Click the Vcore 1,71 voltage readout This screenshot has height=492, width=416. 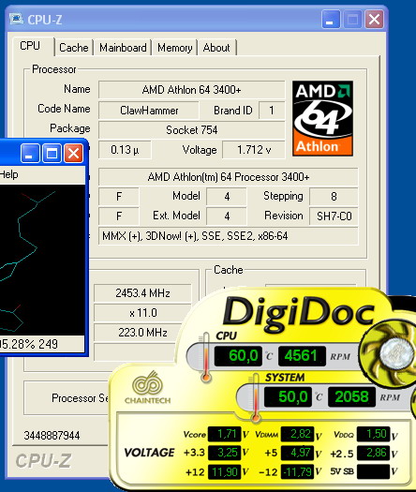pos(225,434)
